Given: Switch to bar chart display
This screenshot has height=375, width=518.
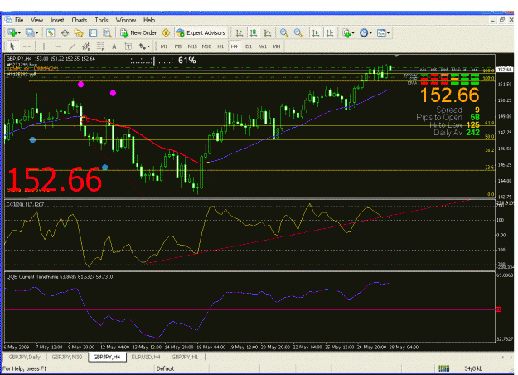Looking at the screenshot, I should coord(240,32).
